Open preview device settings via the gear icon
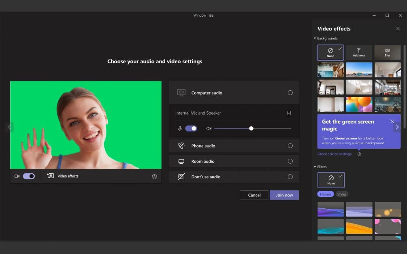This screenshot has width=407, height=254. click(154, 176)
